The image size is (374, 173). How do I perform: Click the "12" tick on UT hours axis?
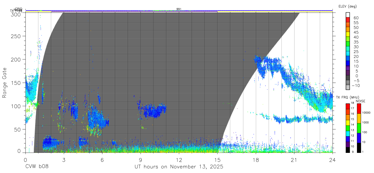179,160
